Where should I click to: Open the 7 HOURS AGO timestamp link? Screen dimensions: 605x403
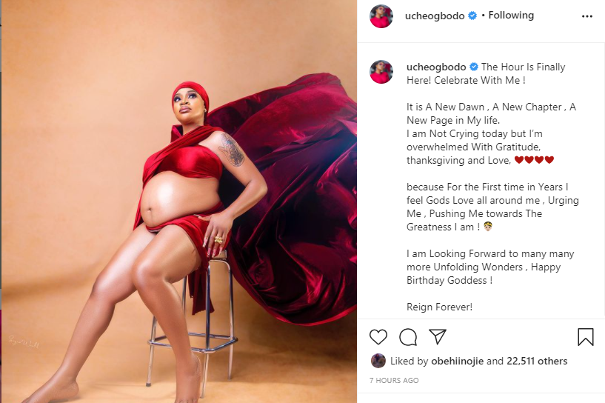click(394, 381)
